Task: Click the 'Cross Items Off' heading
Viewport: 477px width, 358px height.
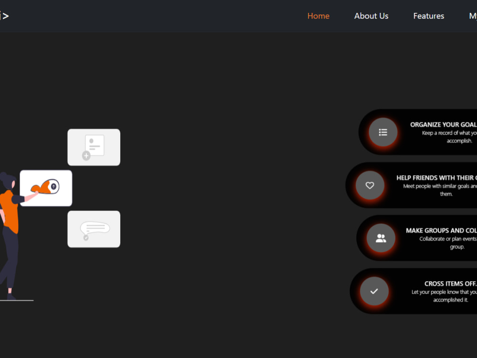Action: 451,284
